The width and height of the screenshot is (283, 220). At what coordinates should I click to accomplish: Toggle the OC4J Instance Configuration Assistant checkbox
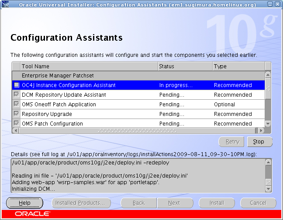click(x=17, y=85)
